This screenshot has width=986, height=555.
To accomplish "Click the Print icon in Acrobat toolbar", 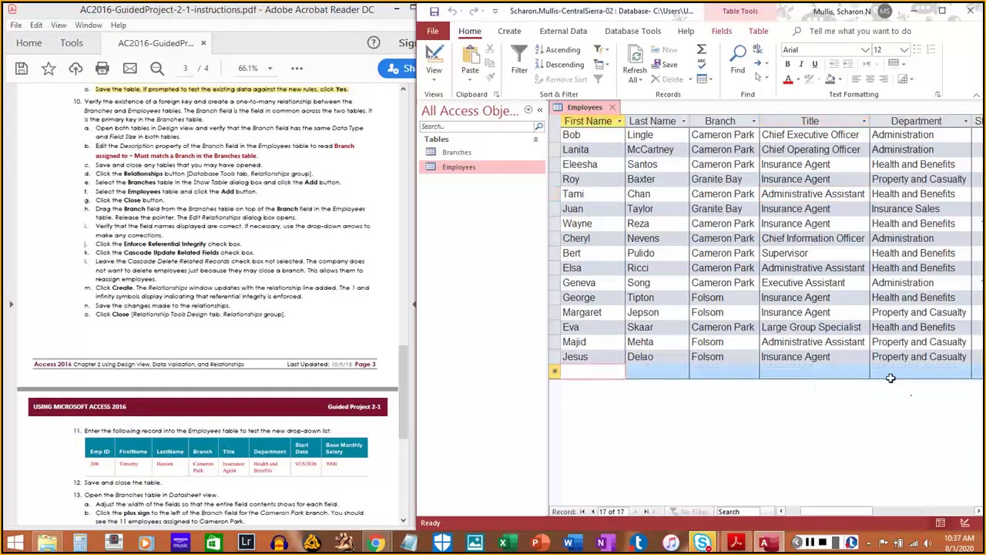I will 102,69.
